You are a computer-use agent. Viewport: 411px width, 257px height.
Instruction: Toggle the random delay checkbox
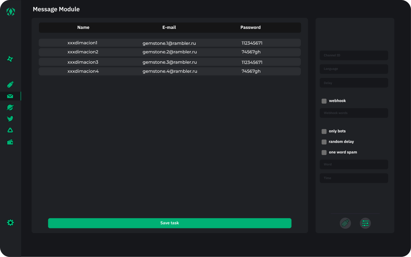click(324, 142)
